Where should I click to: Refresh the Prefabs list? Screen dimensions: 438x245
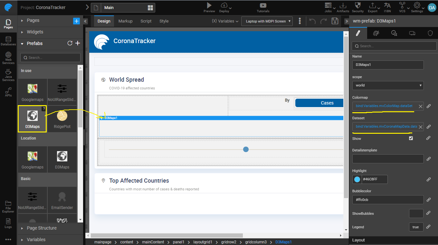70,43
